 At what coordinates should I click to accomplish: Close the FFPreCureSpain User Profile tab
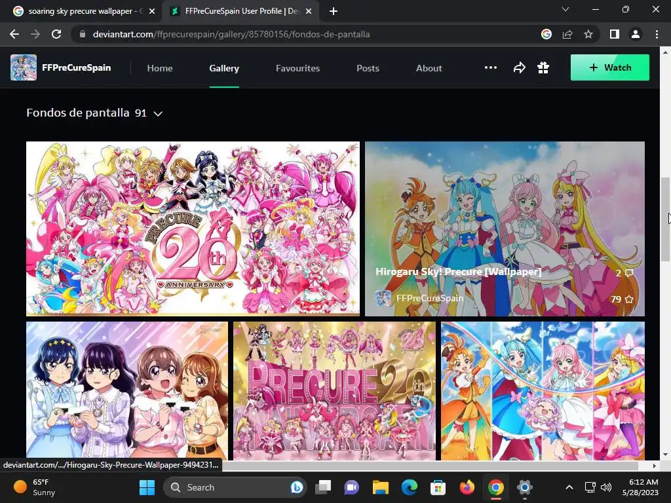(309, 12)
